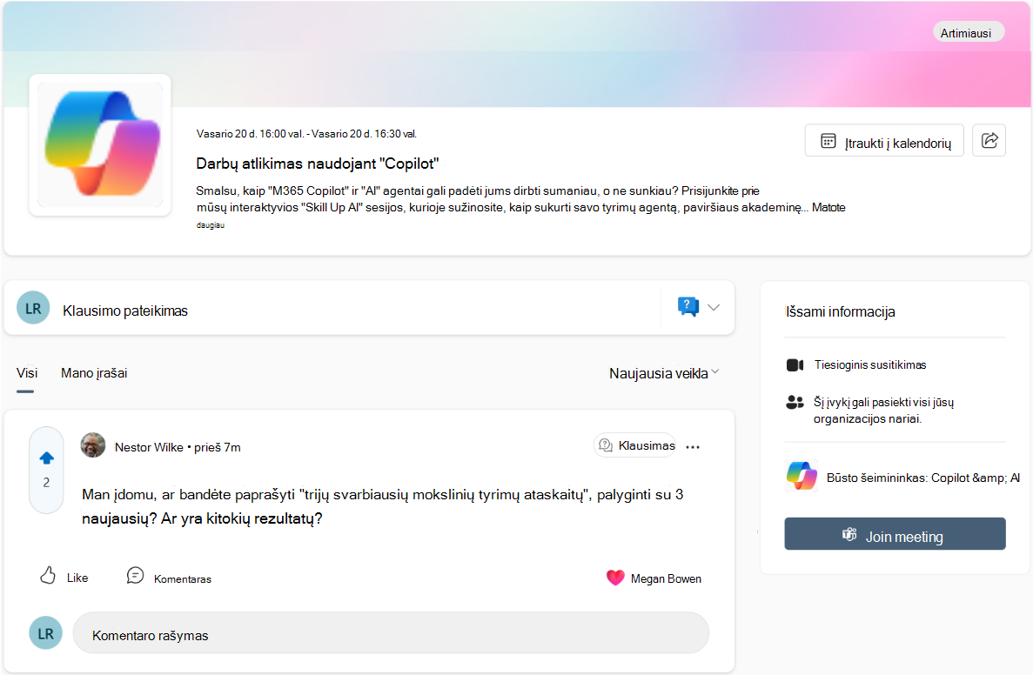Click the LR avatar beside comment box
Image resolution: width=1033 pixels, height=675 pixels.
[45, 633]
